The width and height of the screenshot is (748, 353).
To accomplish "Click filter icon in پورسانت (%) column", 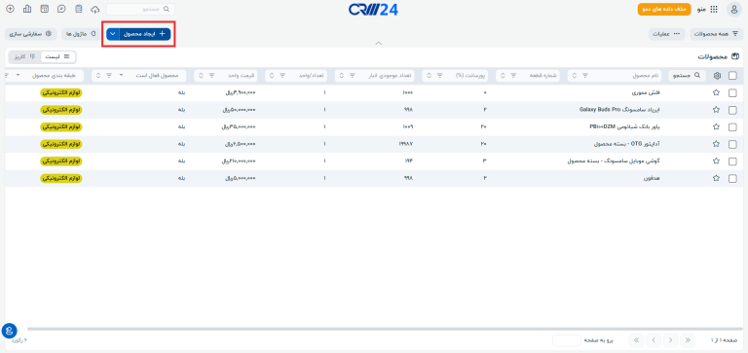I will tap(440, 75).
